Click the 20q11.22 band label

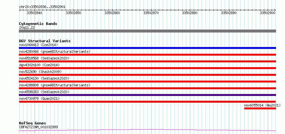pyautogui.click(x=27, y=28)
